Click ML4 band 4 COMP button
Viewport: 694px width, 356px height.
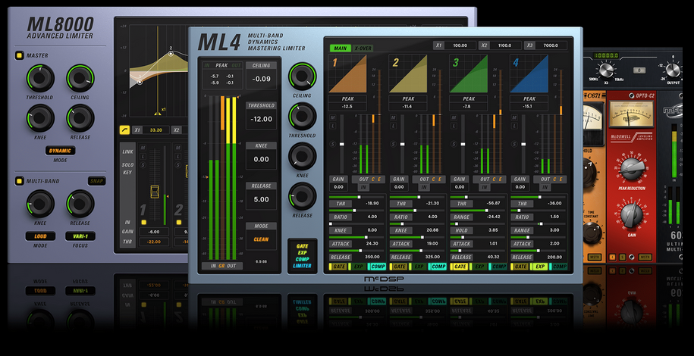pos(559,267)
